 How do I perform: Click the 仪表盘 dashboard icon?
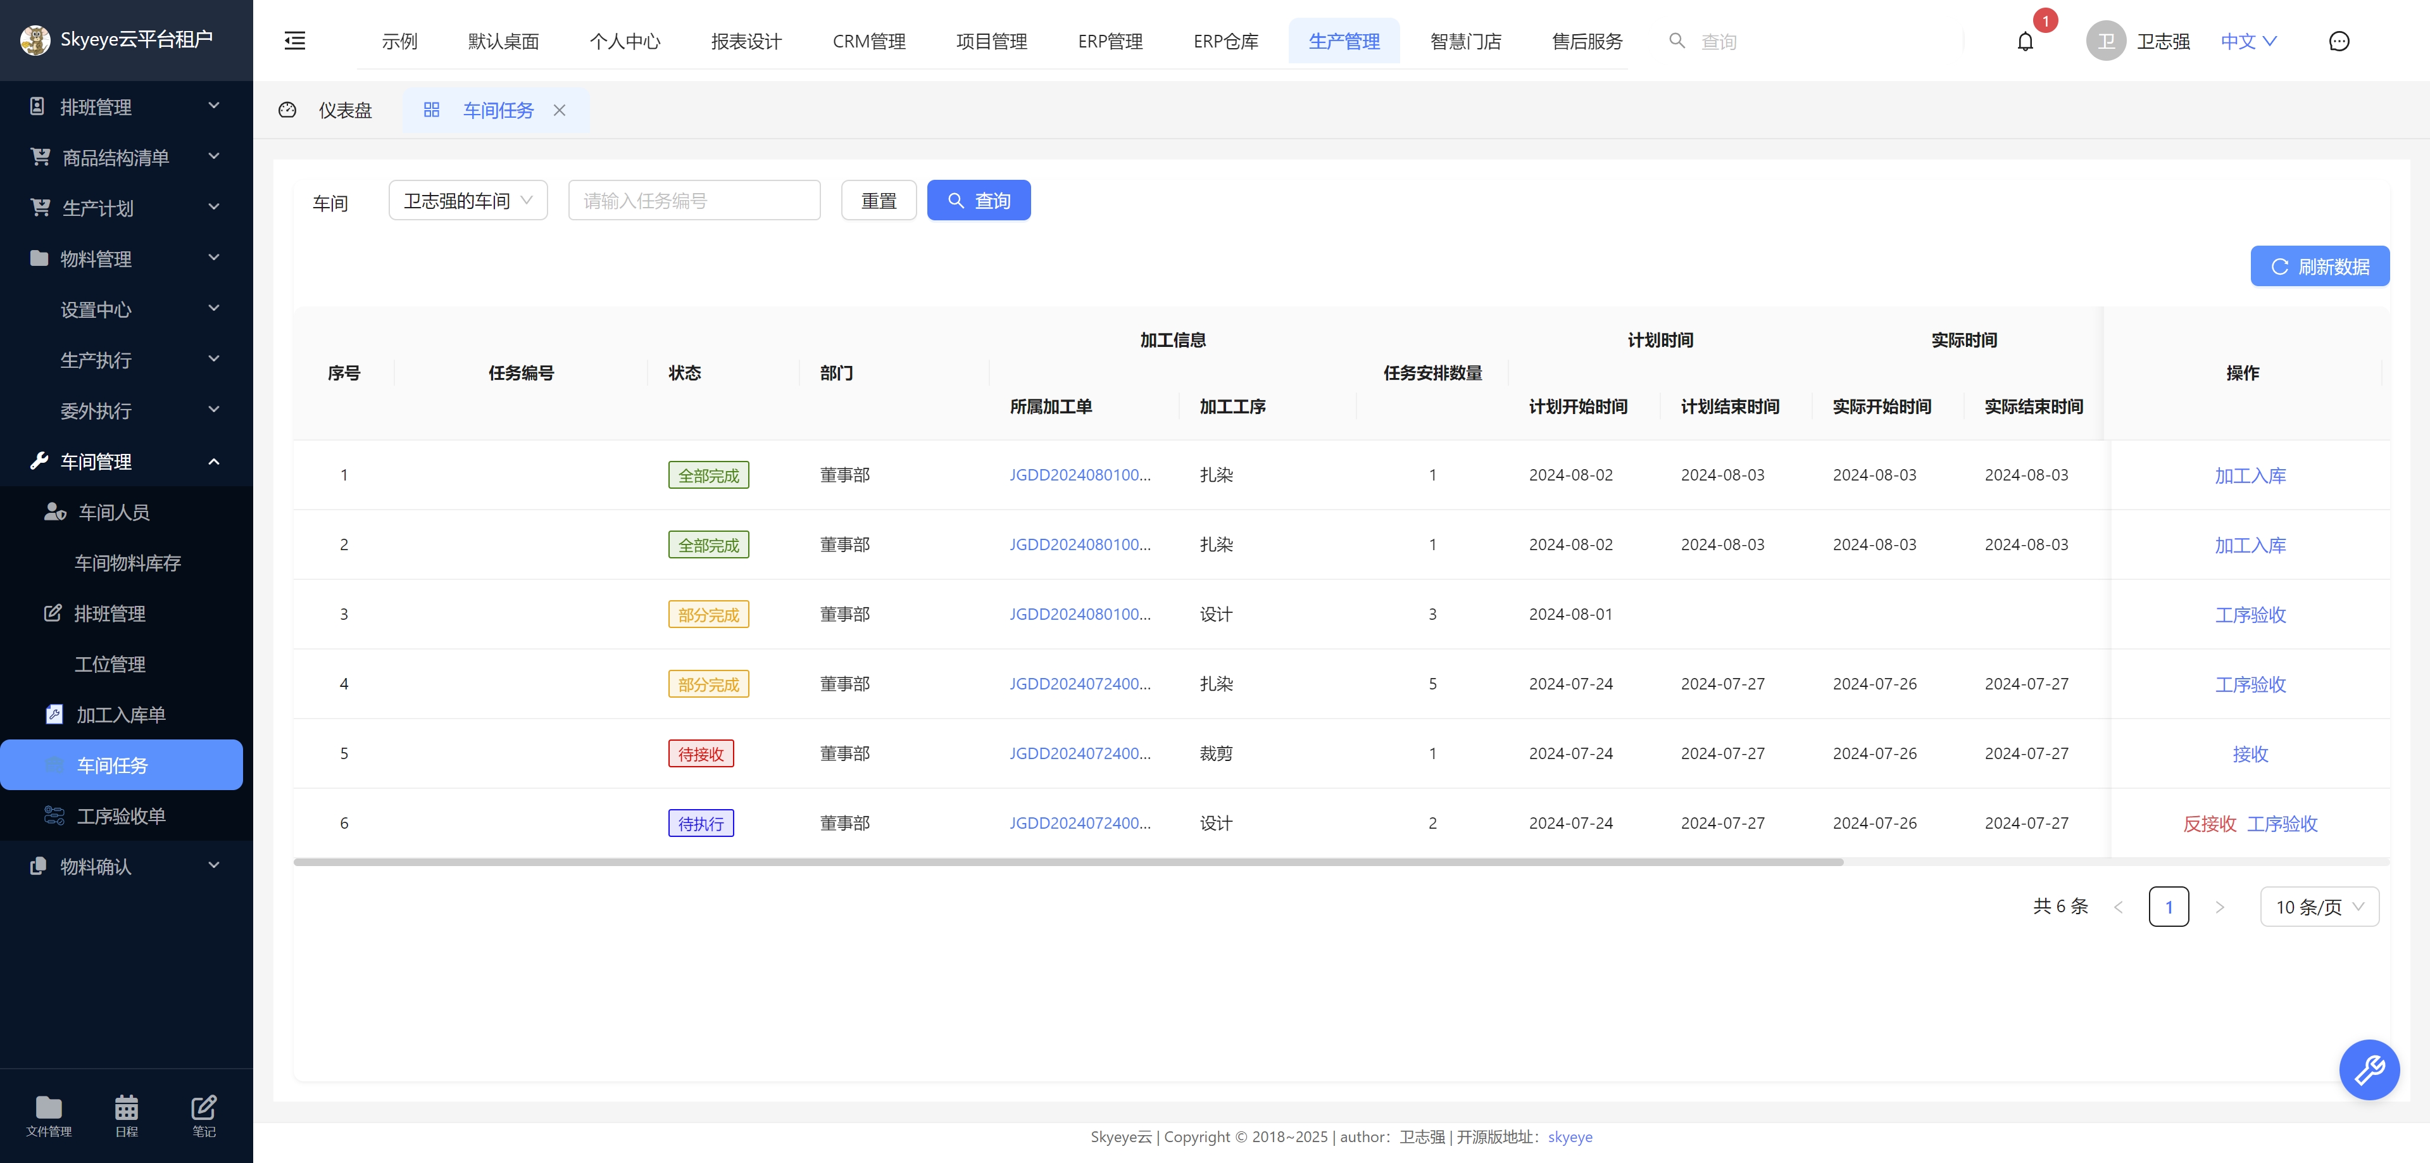point(288,110)
